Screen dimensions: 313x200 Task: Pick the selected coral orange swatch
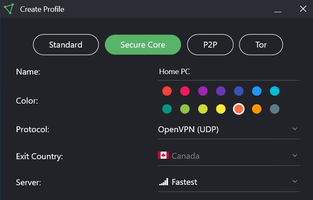click(239, 109)
